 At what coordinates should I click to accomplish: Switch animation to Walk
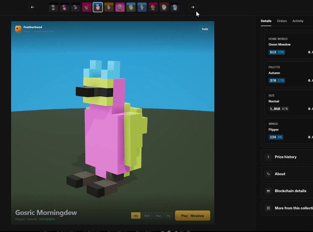coord(147,216)
